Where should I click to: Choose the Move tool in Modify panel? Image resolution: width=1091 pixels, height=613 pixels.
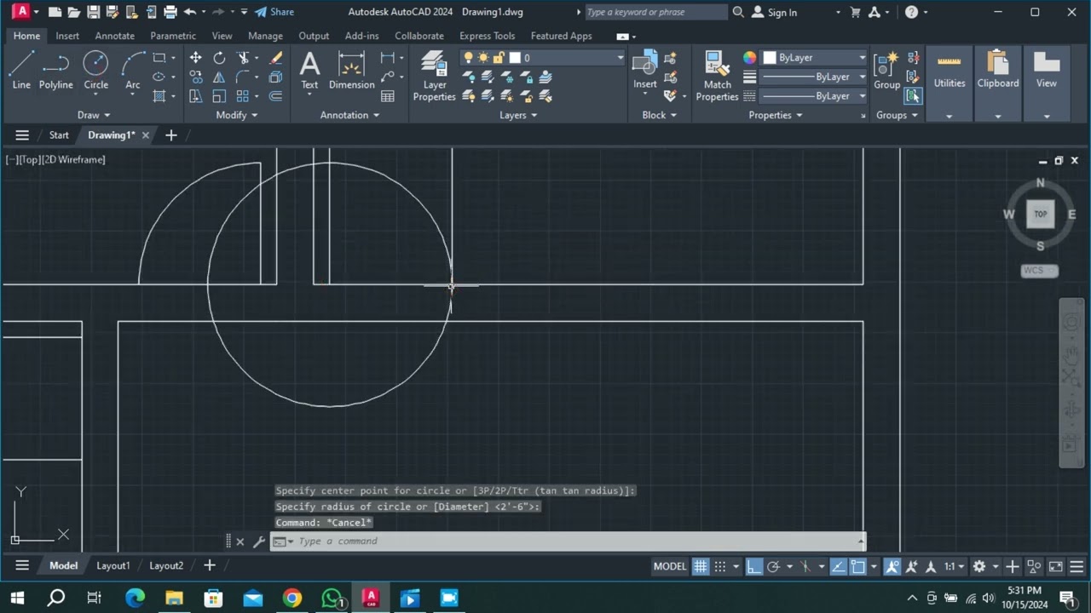[196, 58]
